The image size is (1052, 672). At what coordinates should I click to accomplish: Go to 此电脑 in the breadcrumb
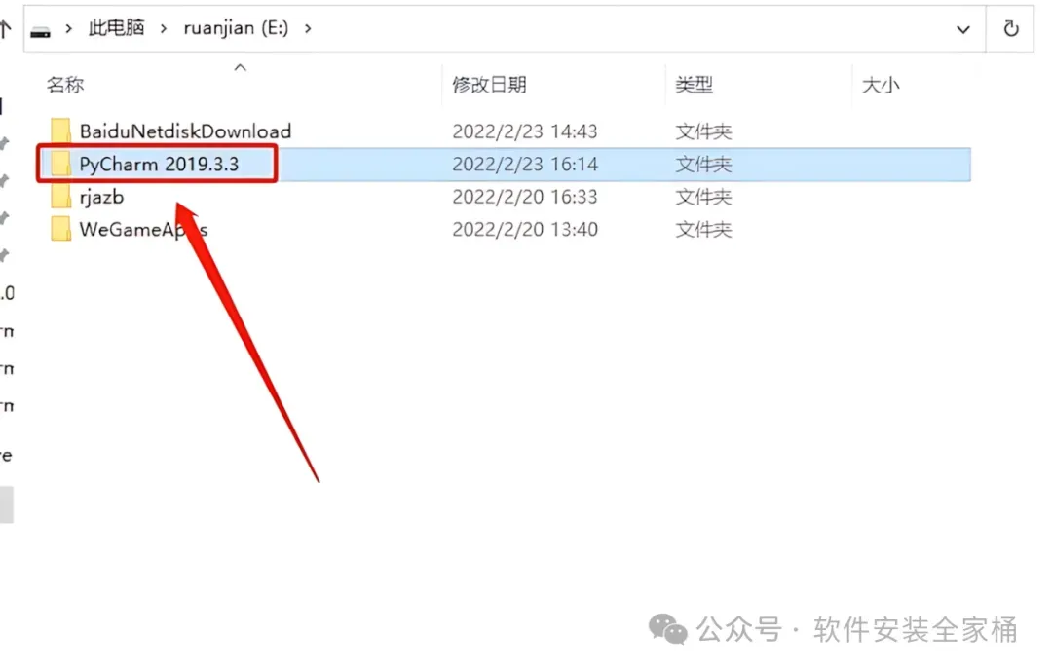pyautogui.click(x=116, y=28)
